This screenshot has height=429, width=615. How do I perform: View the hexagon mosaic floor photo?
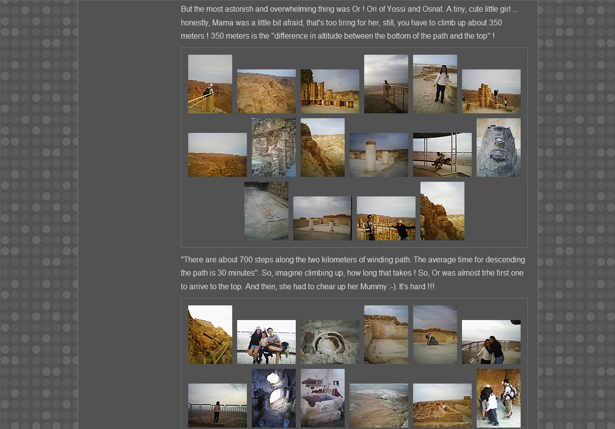click(266, 211)
